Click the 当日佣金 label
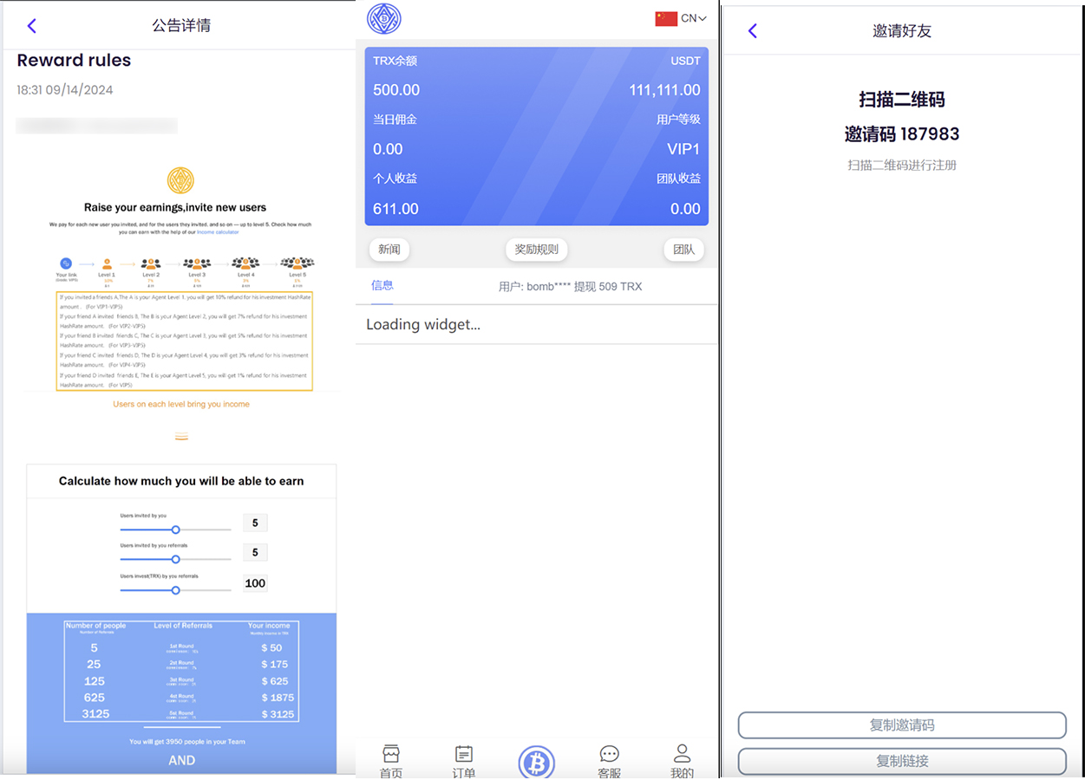Viewport: 1085px width, 780px height. [x=395, y=120]
